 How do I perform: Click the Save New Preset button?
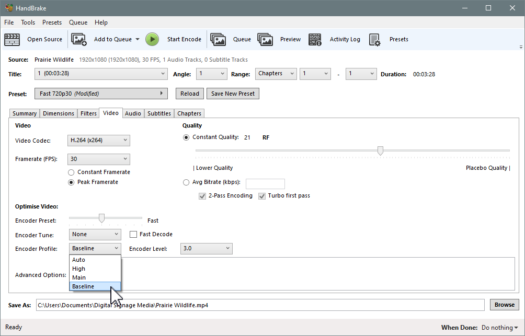[233, 94]
